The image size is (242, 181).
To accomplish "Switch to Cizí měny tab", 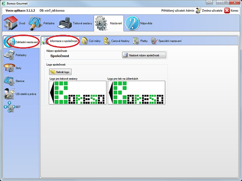I will coord(91,41).
